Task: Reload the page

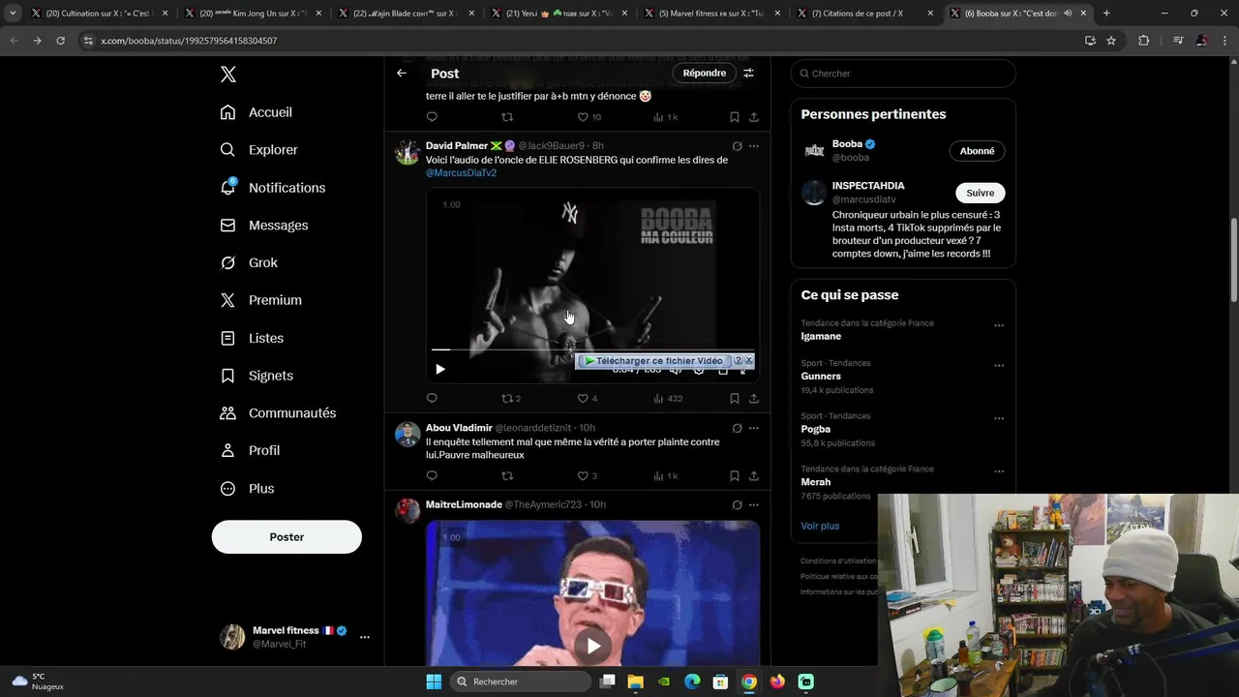Action: pos(60,41)
